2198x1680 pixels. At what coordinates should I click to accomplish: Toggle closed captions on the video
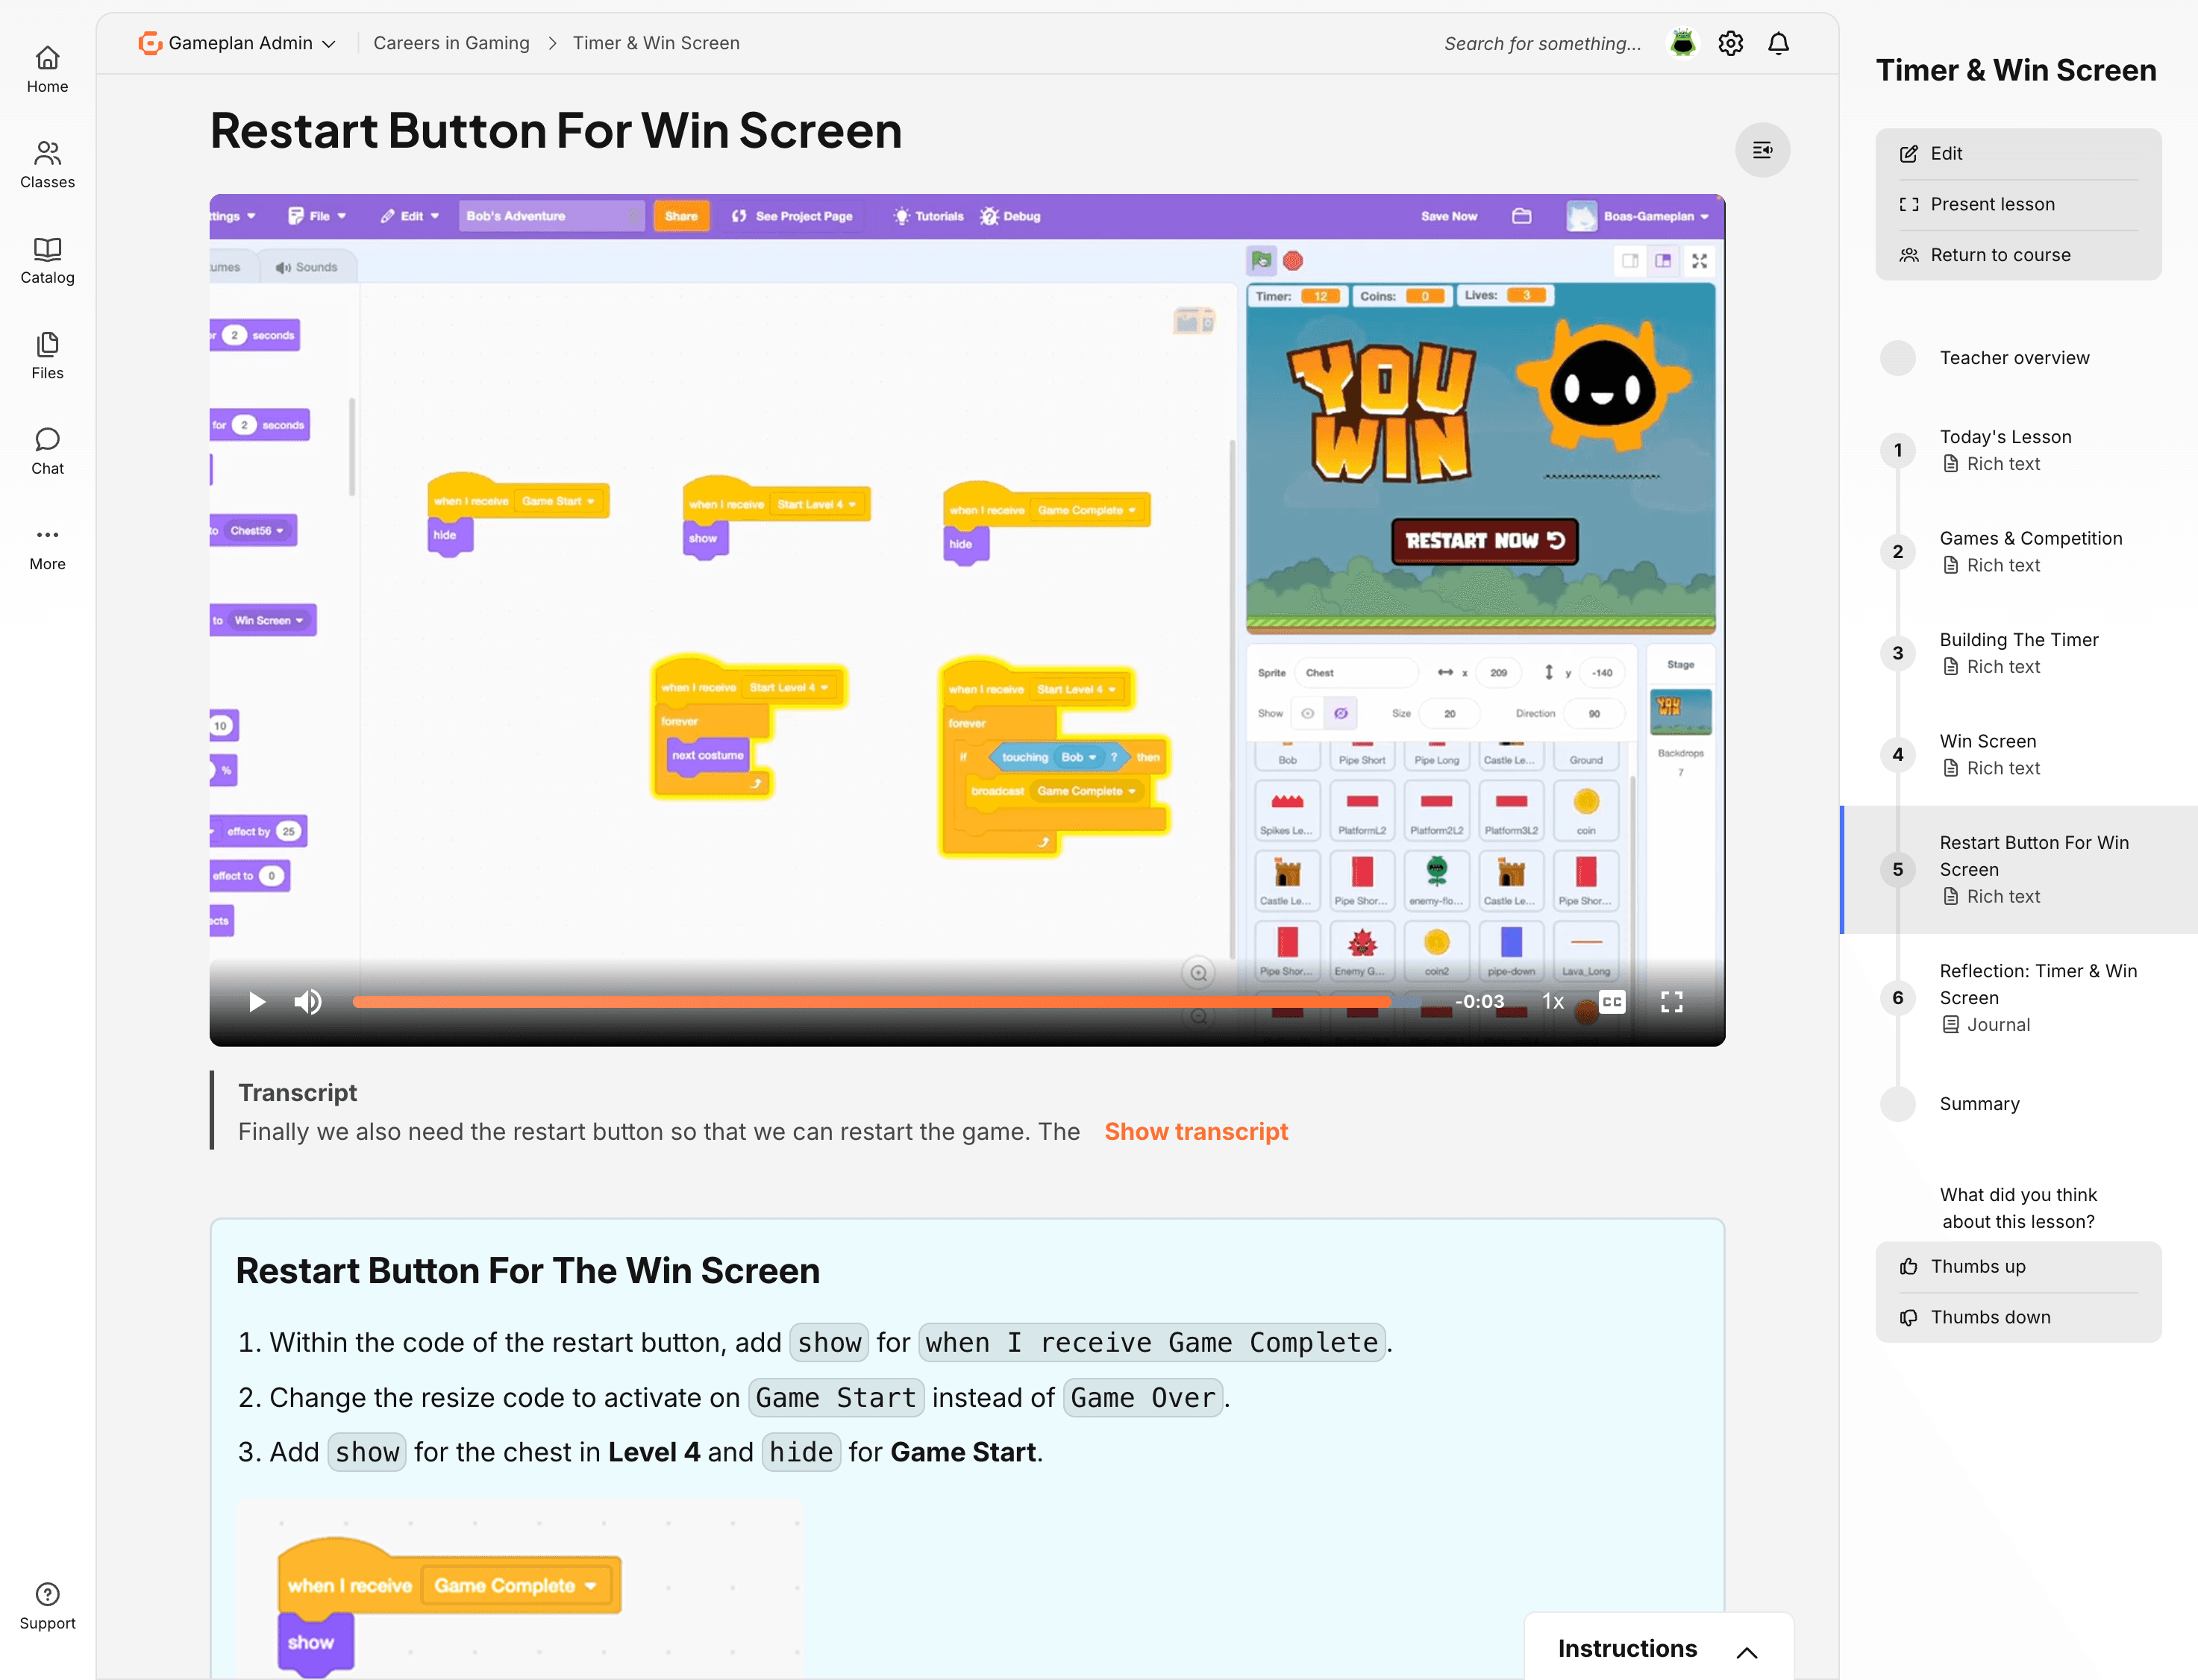click(1609, 1001)
